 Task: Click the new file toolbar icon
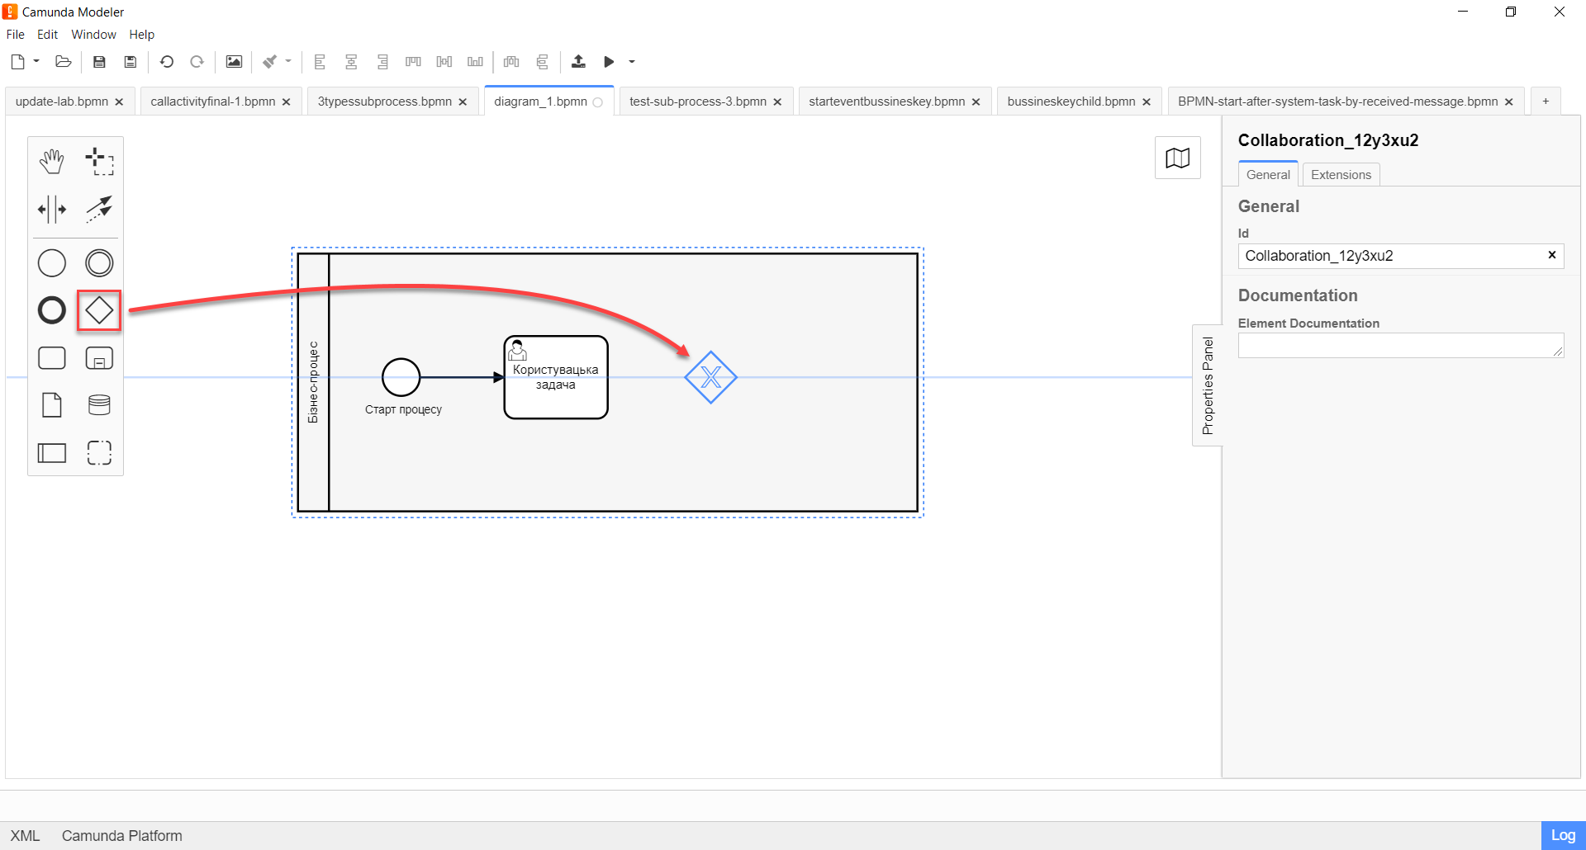pyautogui.click(x=17, y=62)
